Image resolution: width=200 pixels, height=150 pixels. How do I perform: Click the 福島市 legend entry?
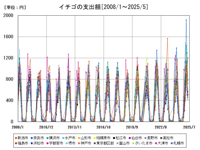pos(21,143)
